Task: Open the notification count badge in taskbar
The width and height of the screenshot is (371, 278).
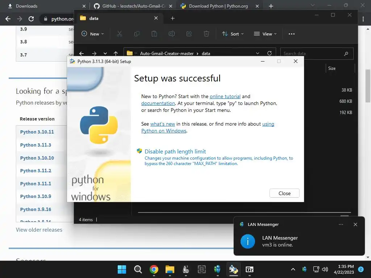Action: 360,269
